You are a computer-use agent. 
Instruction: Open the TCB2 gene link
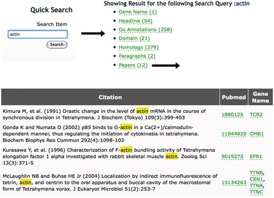pyautogui.click(x=256, y=115)
